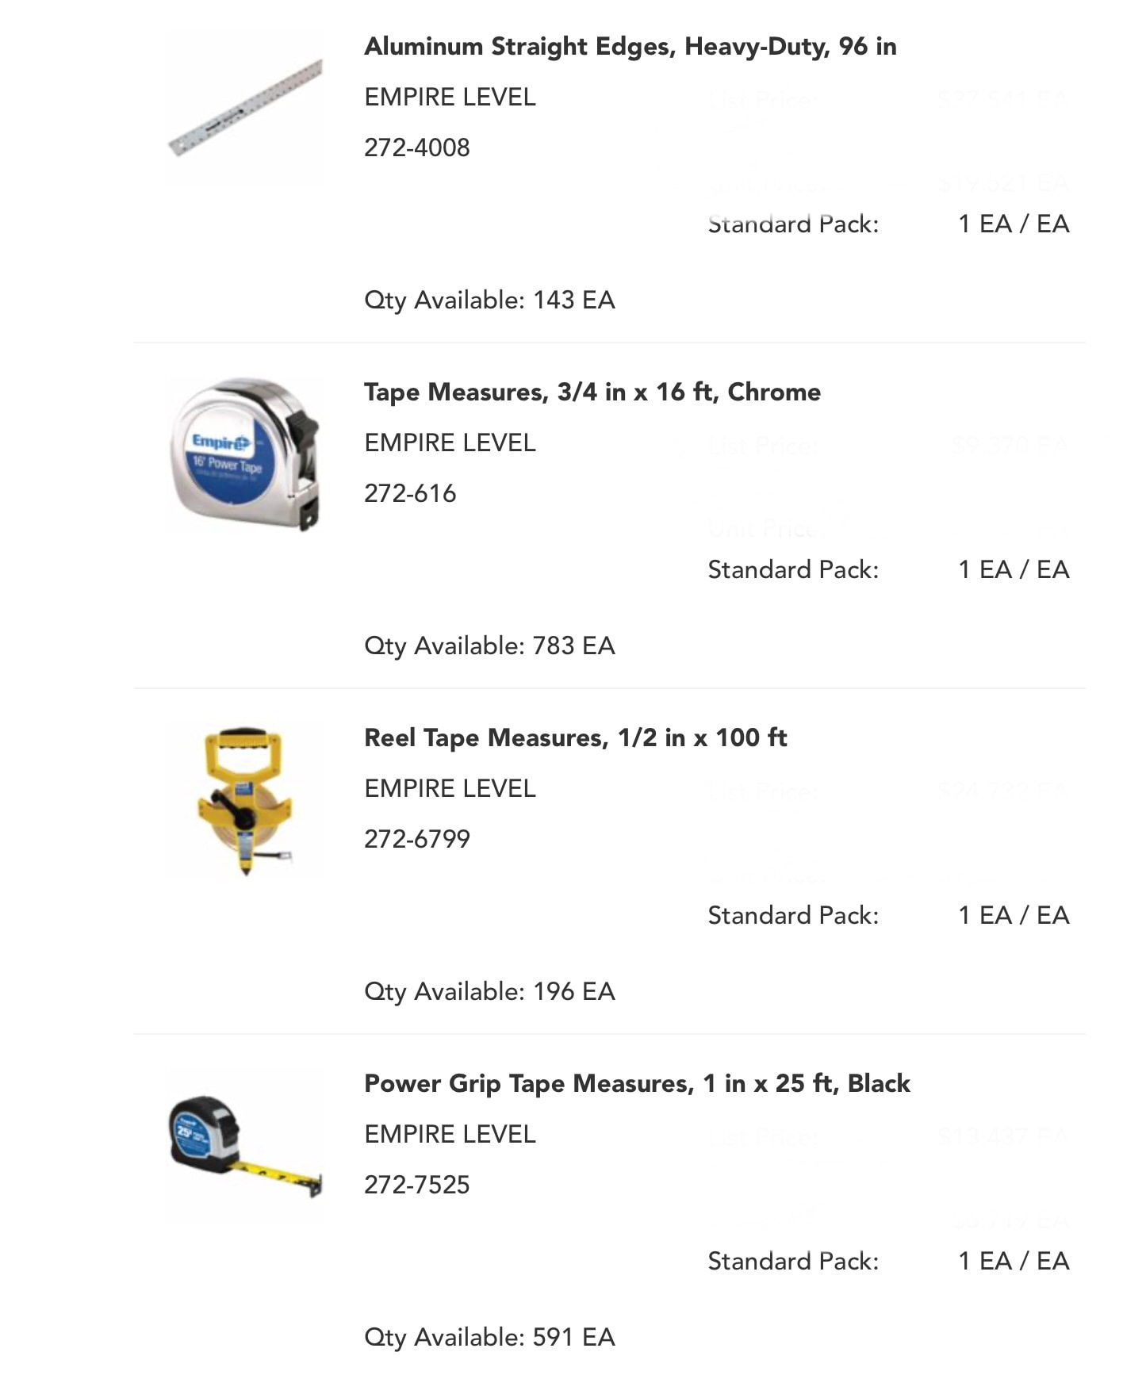Click Standard Pack value for Power Grip tape

pyautogui.click(x=1014, y=1261)
